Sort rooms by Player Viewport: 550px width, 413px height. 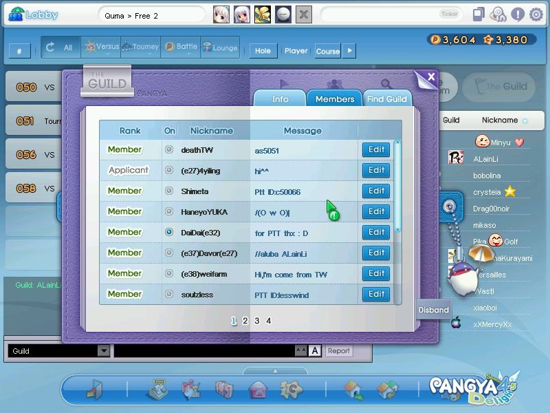[x=296, y=51]
